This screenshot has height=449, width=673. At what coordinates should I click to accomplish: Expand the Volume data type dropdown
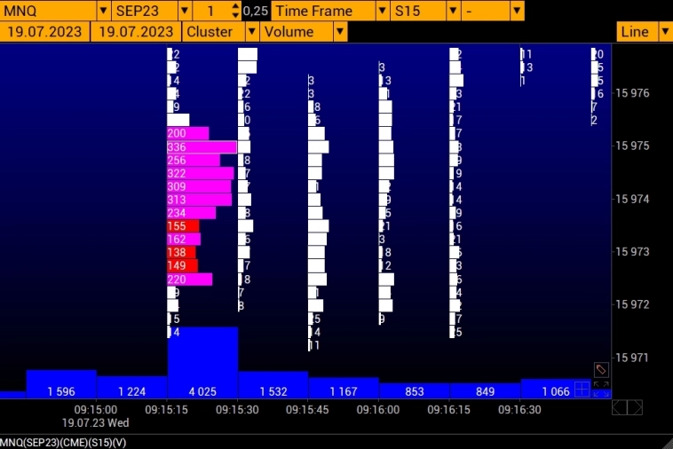pos(339,32)
